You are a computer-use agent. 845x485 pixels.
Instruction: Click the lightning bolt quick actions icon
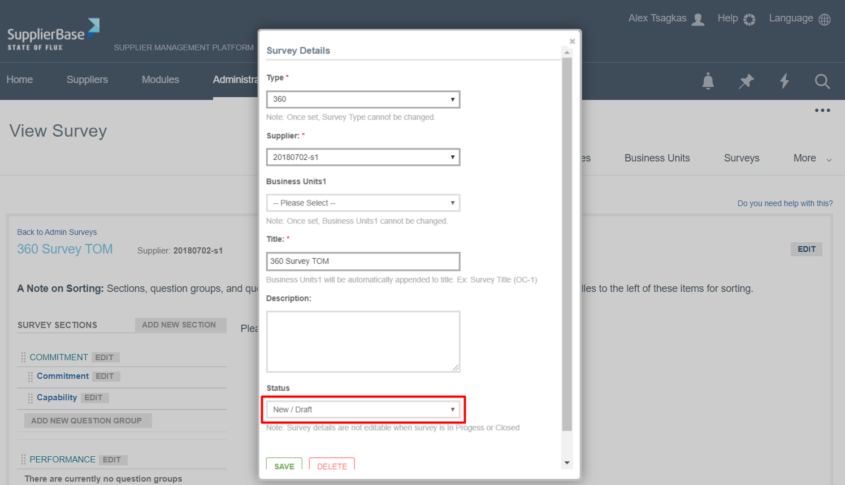pyautogui.click(x=784, y=81)
